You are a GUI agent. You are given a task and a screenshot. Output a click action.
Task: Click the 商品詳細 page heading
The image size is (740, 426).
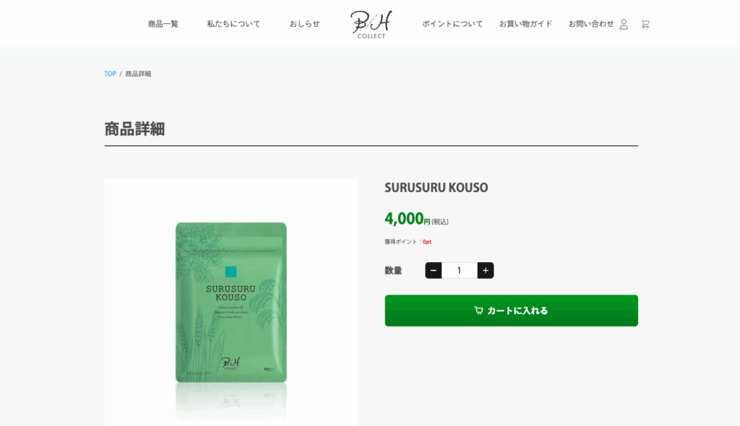pos(134,129)
